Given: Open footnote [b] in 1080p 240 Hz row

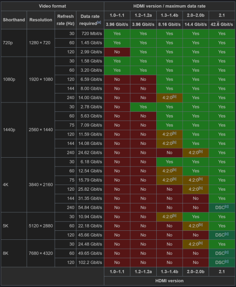Looking at the screenshot, I should (175, 96).
